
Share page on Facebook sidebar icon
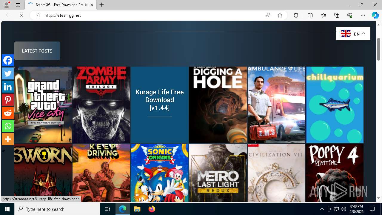8,60
